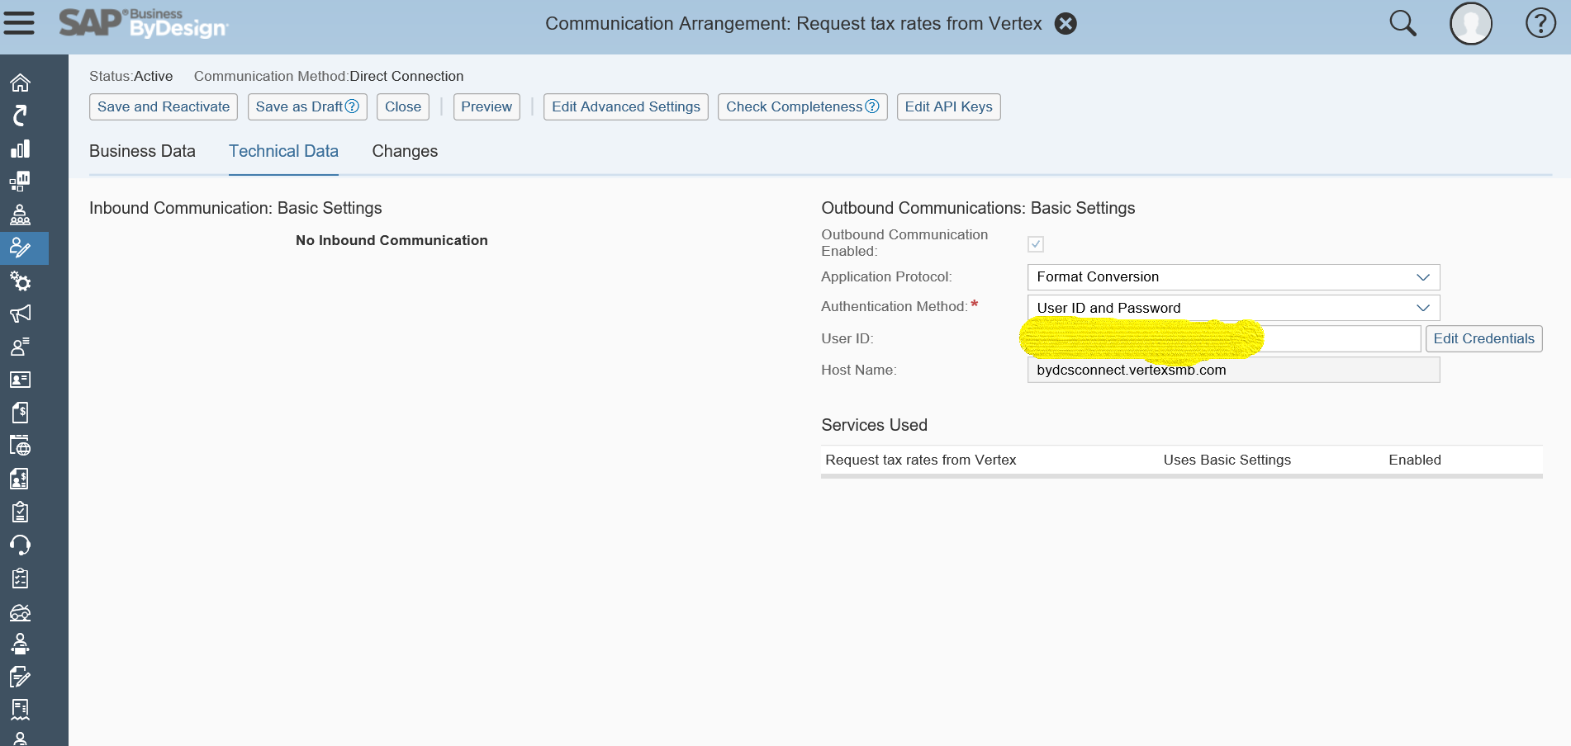Toggle Outbound Communication Enabled checkbox
Screen dimensions: 1571x746
click(1036, 244)
